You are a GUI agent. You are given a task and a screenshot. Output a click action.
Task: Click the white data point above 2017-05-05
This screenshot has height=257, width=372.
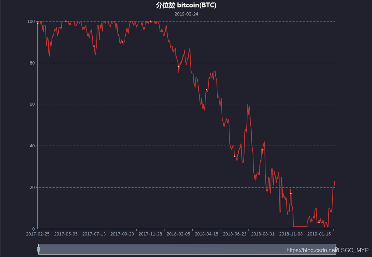66,21
